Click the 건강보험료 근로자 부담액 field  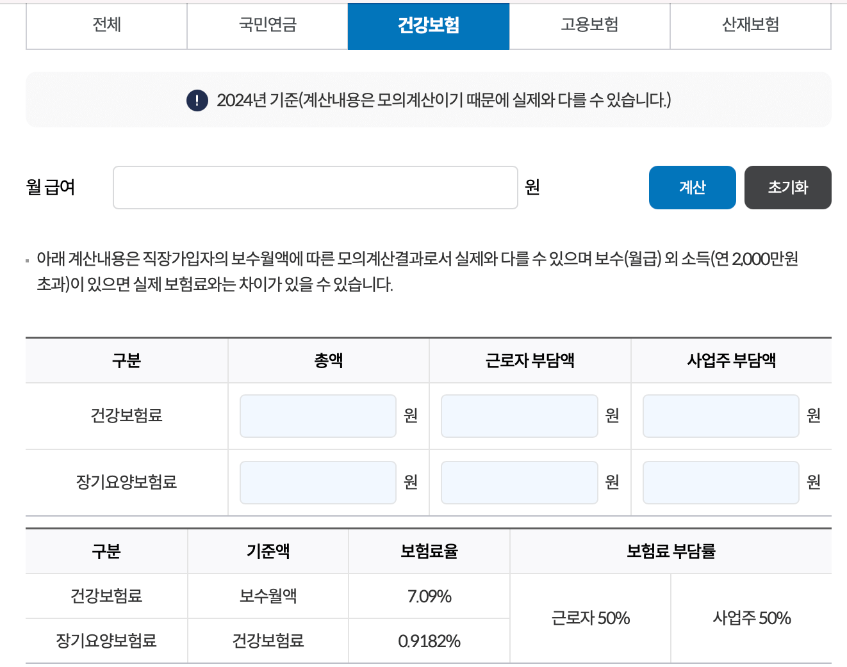[x=519, y=415]
